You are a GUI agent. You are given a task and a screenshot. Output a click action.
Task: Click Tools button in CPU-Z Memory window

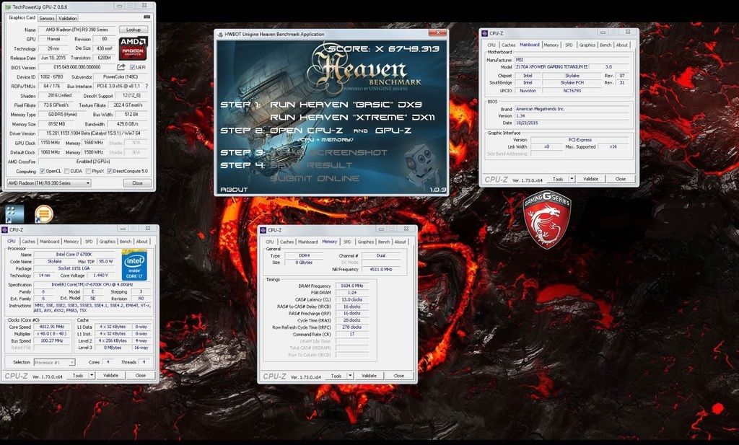pyautogui.click(x=336, y=376)
